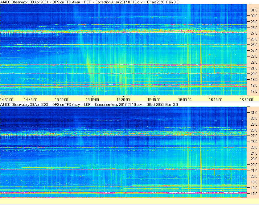Pick the 23.0 frequency label on LCP chart

coord(254,159)
